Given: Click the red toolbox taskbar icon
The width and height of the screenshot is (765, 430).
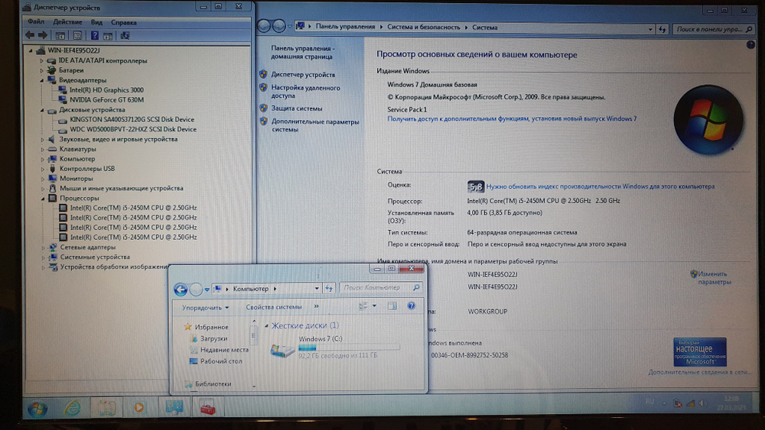Looking at the screenshot, I should [208, 408].
